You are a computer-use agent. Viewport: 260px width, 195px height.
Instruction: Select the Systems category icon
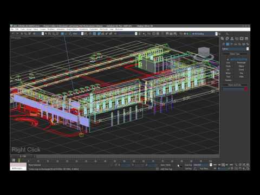[248, 44]
